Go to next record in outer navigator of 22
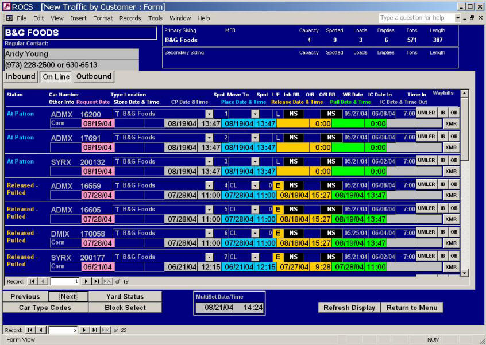This screenshot has height=345, width=486. [84, 330]
